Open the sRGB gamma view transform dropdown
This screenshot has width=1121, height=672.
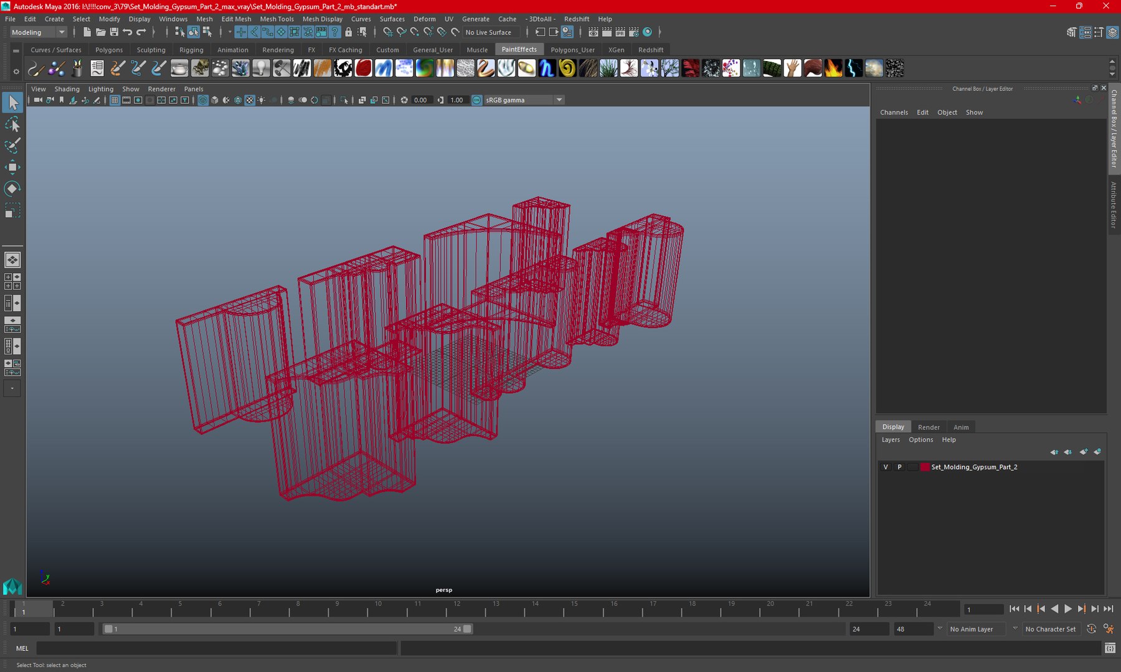click(x=524, y=100)
